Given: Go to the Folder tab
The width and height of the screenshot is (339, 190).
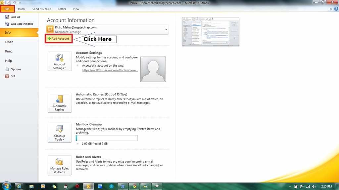Looking at the screenshot, I should (x=62, y=9).
